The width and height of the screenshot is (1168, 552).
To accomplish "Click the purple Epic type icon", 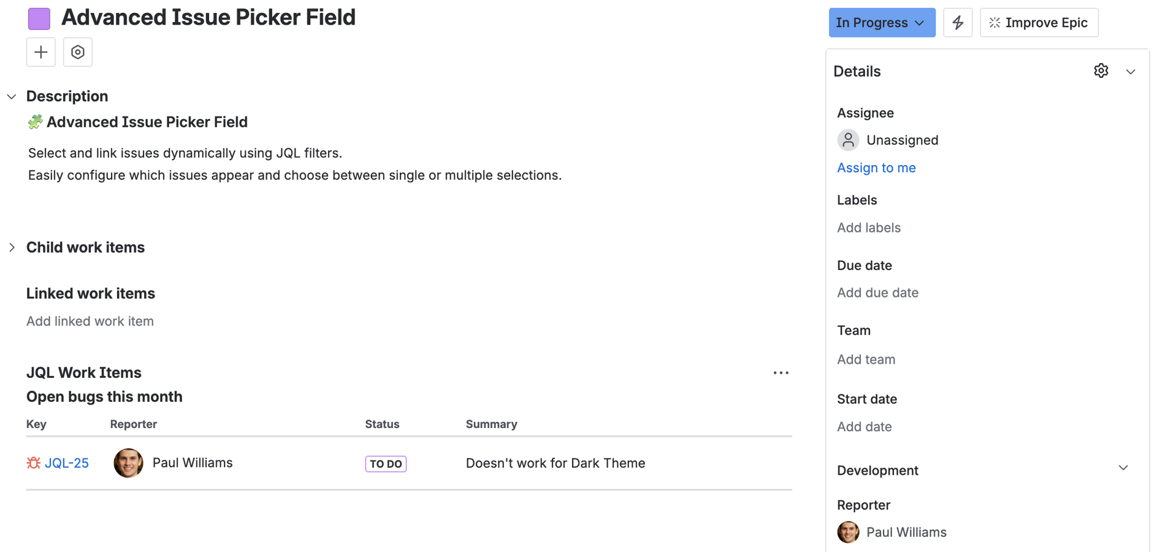I will (39, 18).
